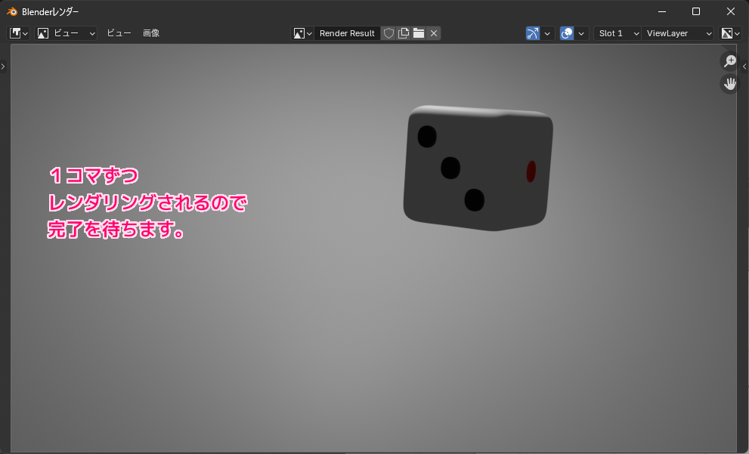Select the zoom magnifier tool in the viewport
The image size is (749, 454).
tap(729, 60)
